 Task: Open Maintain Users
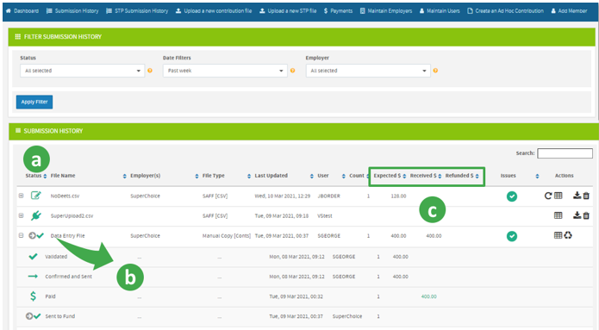click(x=440, y=10)
